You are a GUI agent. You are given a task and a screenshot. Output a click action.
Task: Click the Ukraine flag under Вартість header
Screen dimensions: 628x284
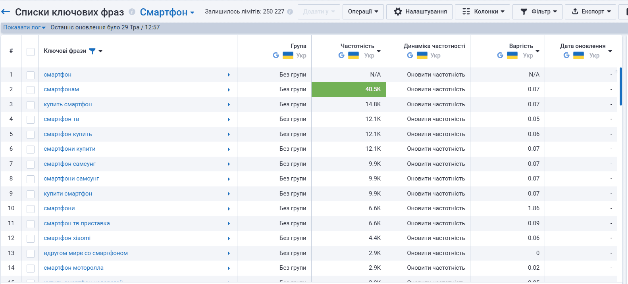(x=512, y=55)
